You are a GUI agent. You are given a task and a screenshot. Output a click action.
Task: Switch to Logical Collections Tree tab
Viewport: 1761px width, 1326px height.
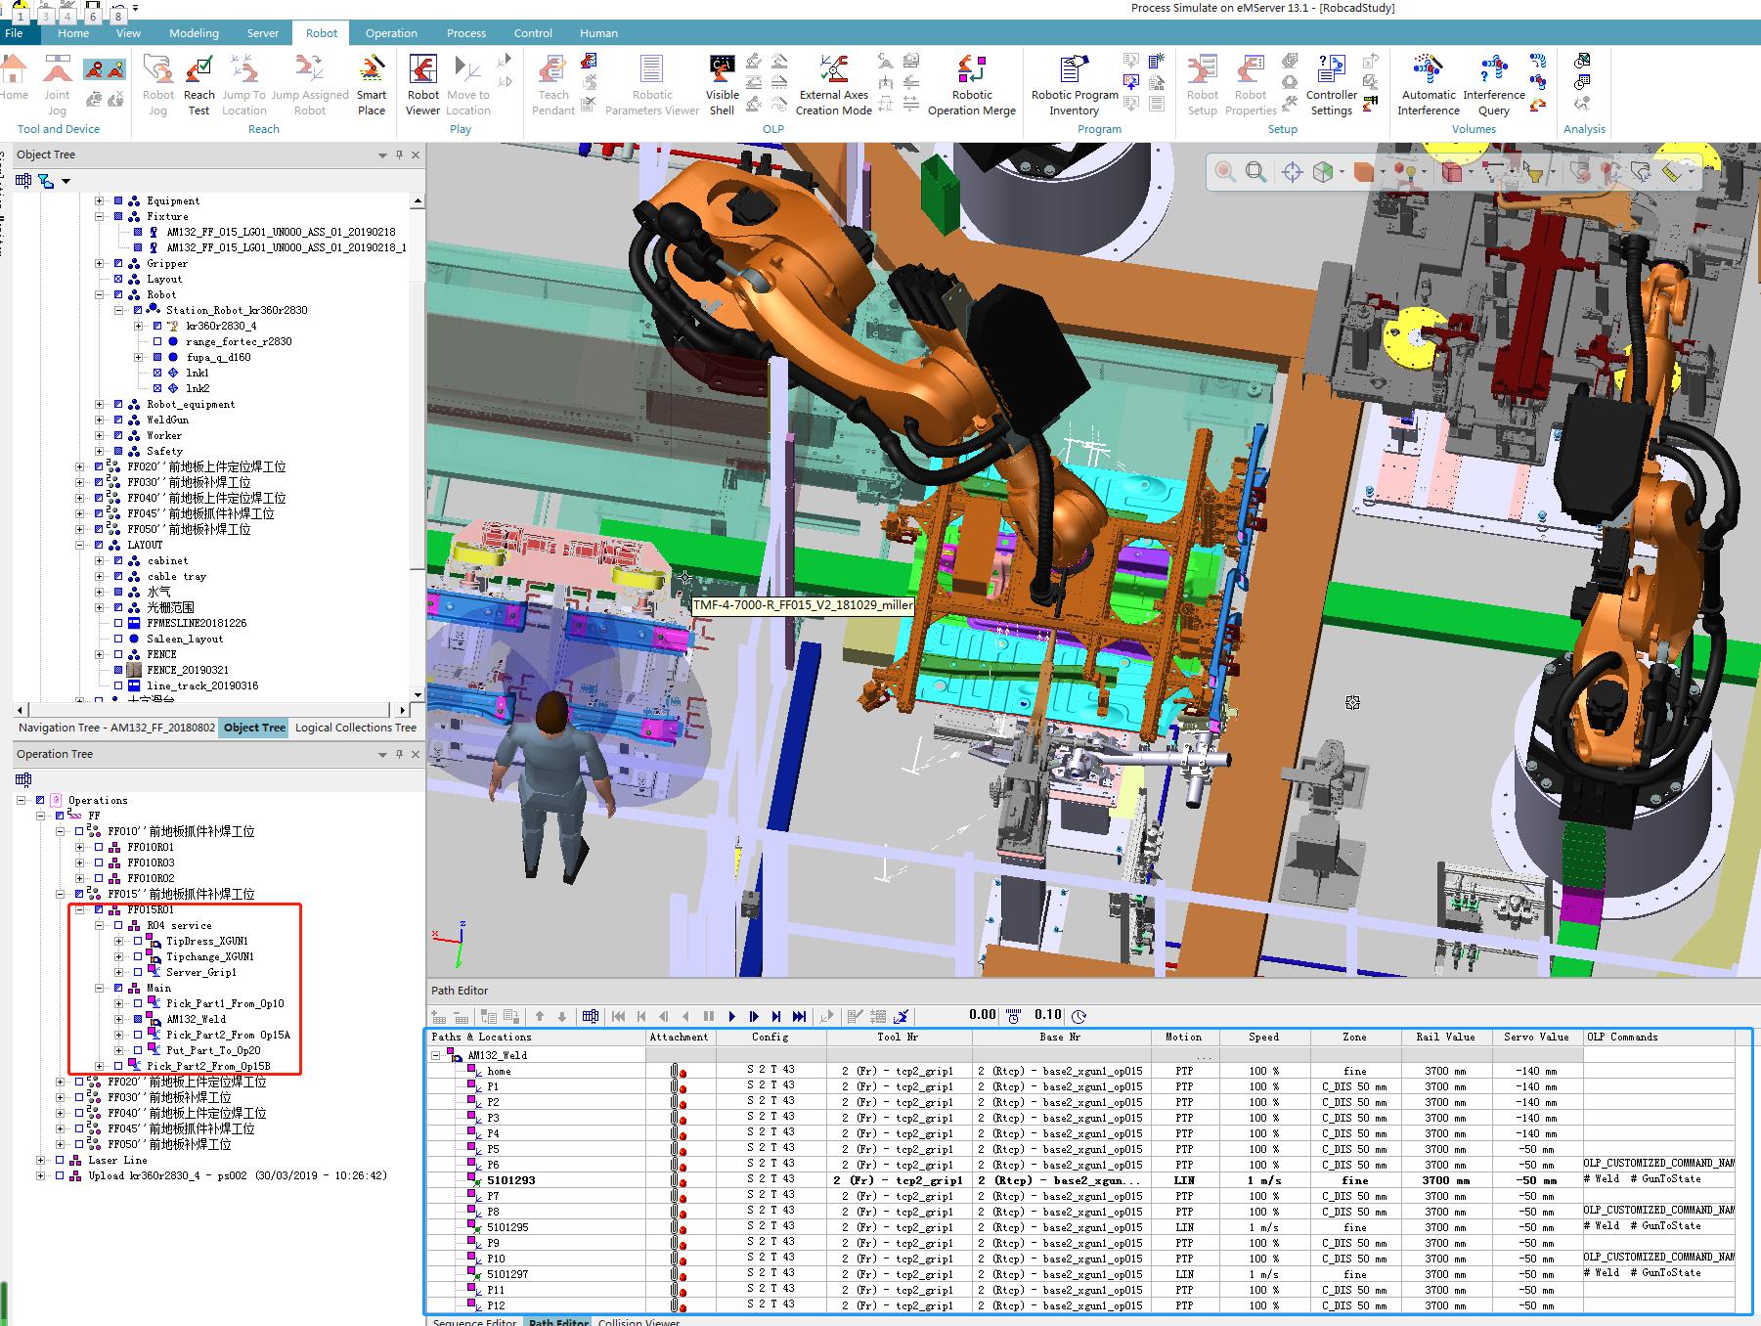click(355, 728)
